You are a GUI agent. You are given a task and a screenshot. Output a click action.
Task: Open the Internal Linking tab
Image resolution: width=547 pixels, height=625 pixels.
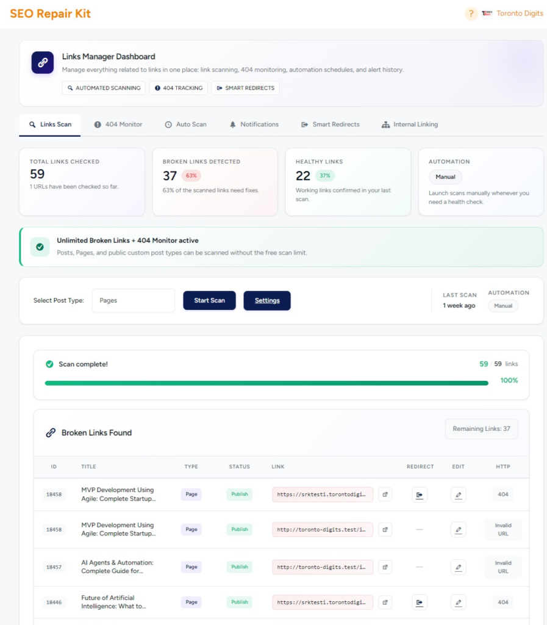(x=410, y=125)
